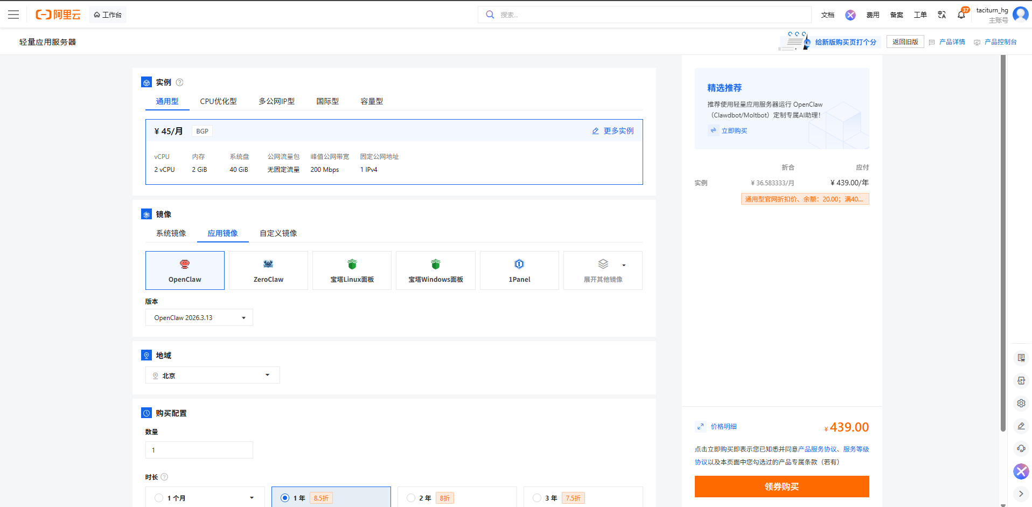Open the 更多实例 link

(x=613, y=131)
